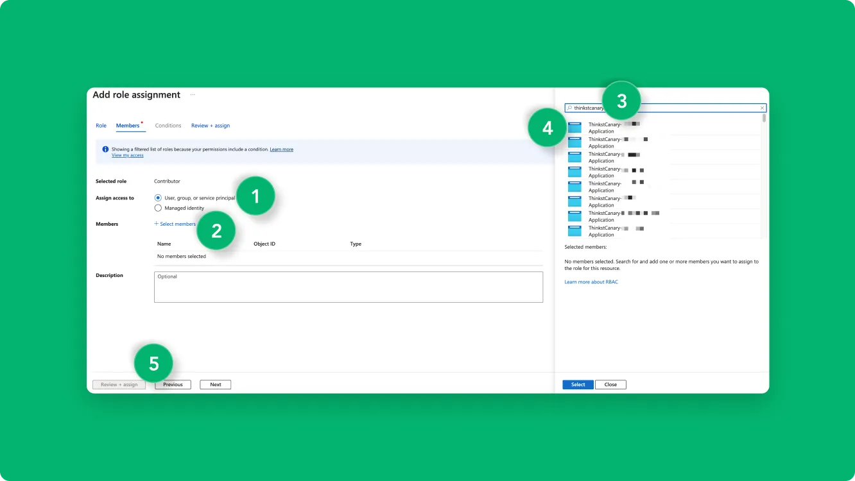Select the User, group, or service principal radio
Image resolution: width=855 pixels, height=481 pixels.
click(158, 198)
